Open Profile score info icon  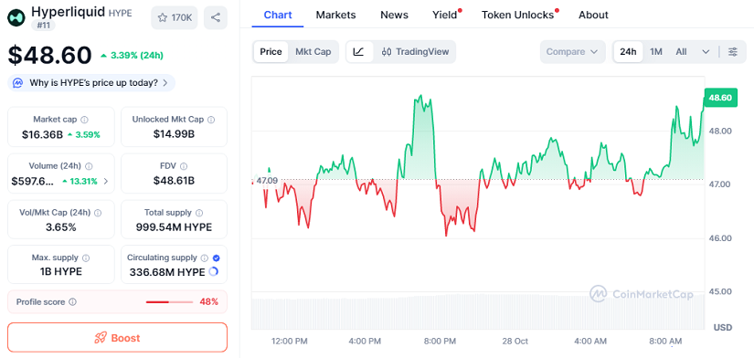point(72,302)
